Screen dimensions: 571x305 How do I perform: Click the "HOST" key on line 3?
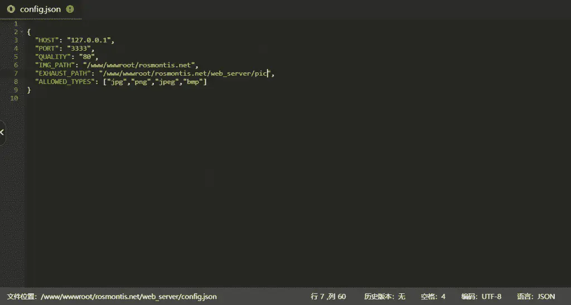click(x=47, y=41)
